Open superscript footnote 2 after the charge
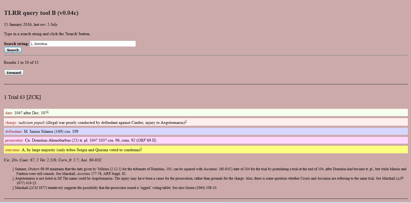 [186, 122]
